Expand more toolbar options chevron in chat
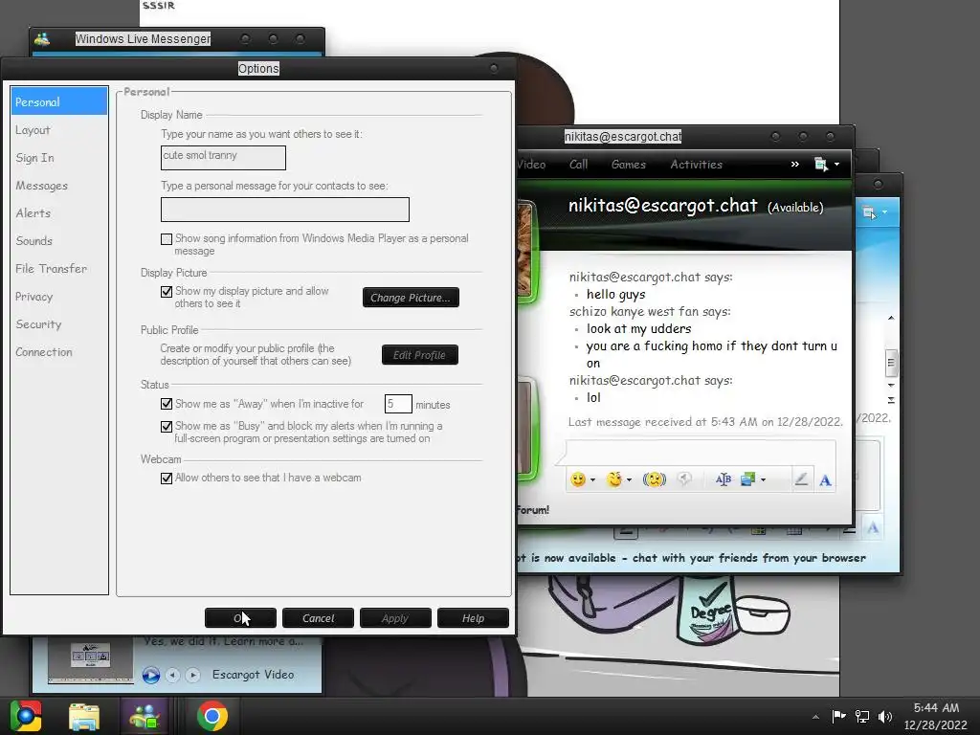This screenshot has width=980, height=735. [x=795, y=164]
